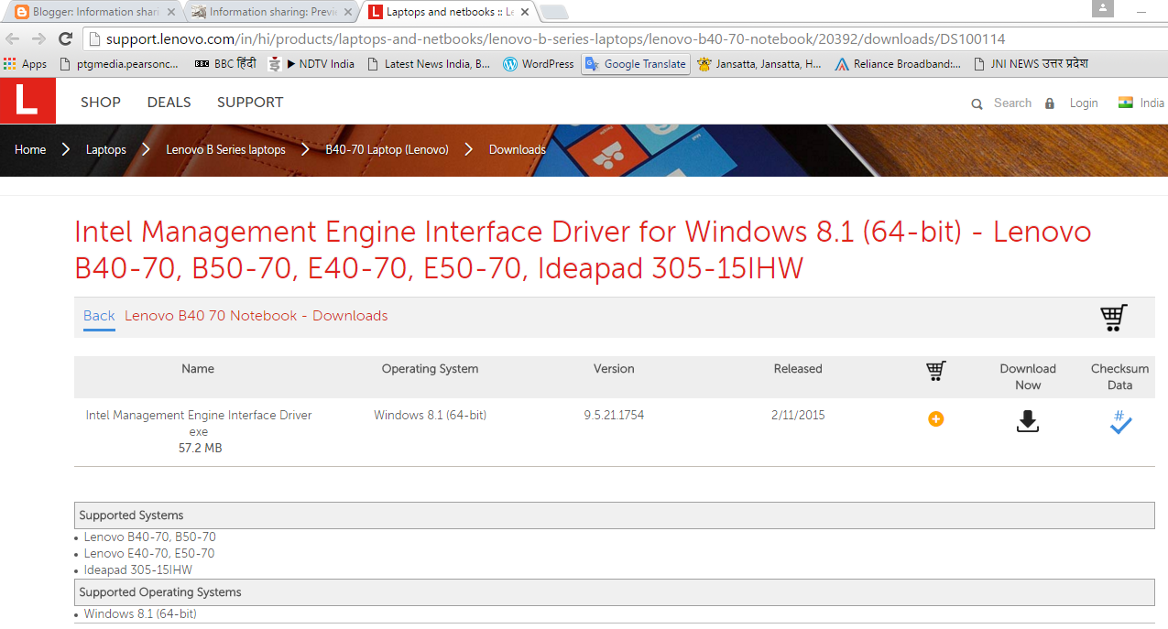Open the Lenovo B40-70, B50-70 link
Image resolution: width=1168 pixels, height=629 pixels.
[150, 537]
